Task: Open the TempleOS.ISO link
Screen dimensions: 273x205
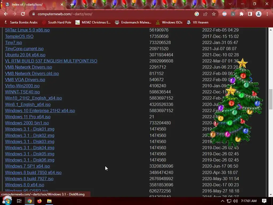Action: [x=19, y=36]
